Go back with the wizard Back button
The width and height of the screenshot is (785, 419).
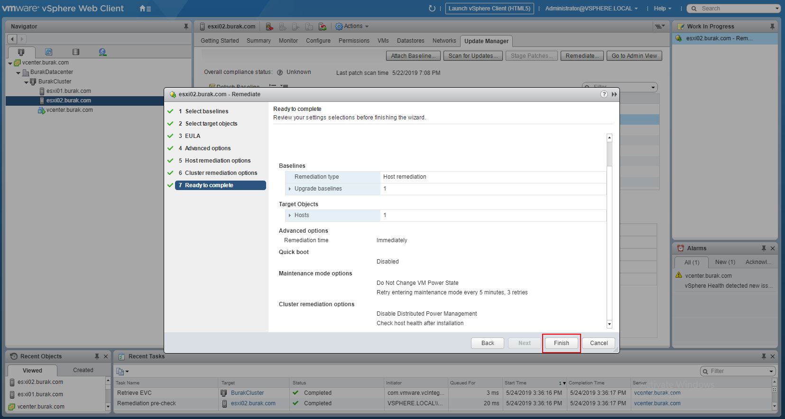pos(488,343)
